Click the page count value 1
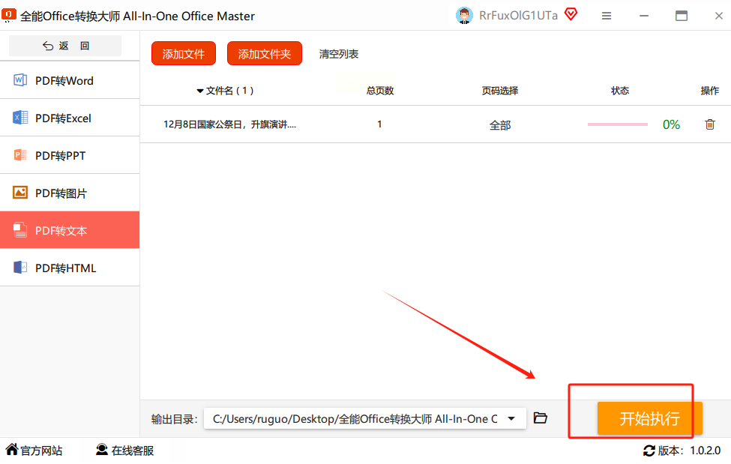731x464 pixels. 379,124
